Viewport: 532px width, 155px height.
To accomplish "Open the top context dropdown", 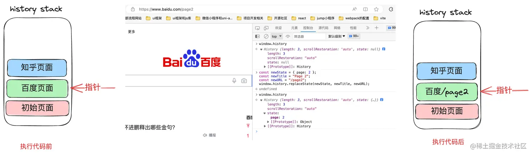I will click(277, 36).
